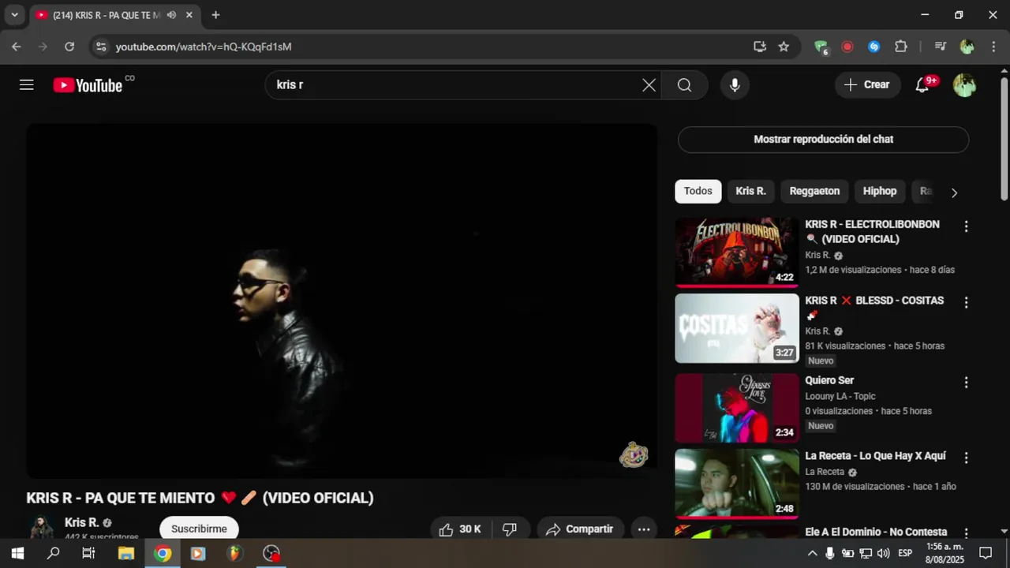Open a new browser tab
This screenshot has height=568, width=1010.
(x=215, y=15)
